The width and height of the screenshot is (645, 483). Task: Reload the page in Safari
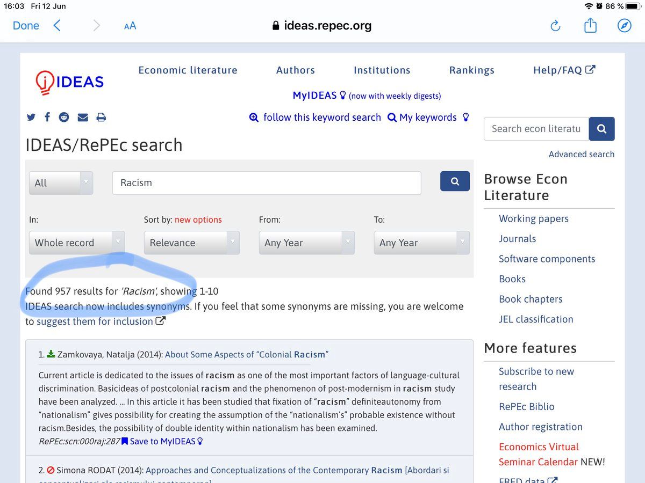click(x=555, y=26)
